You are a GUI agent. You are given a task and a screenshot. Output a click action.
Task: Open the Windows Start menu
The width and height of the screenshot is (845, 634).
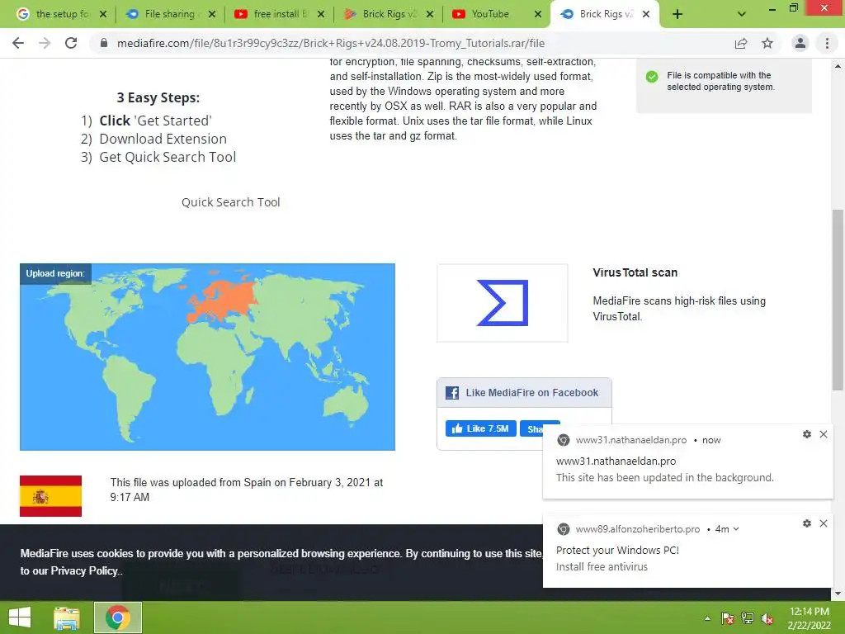[x=20, y=617]
